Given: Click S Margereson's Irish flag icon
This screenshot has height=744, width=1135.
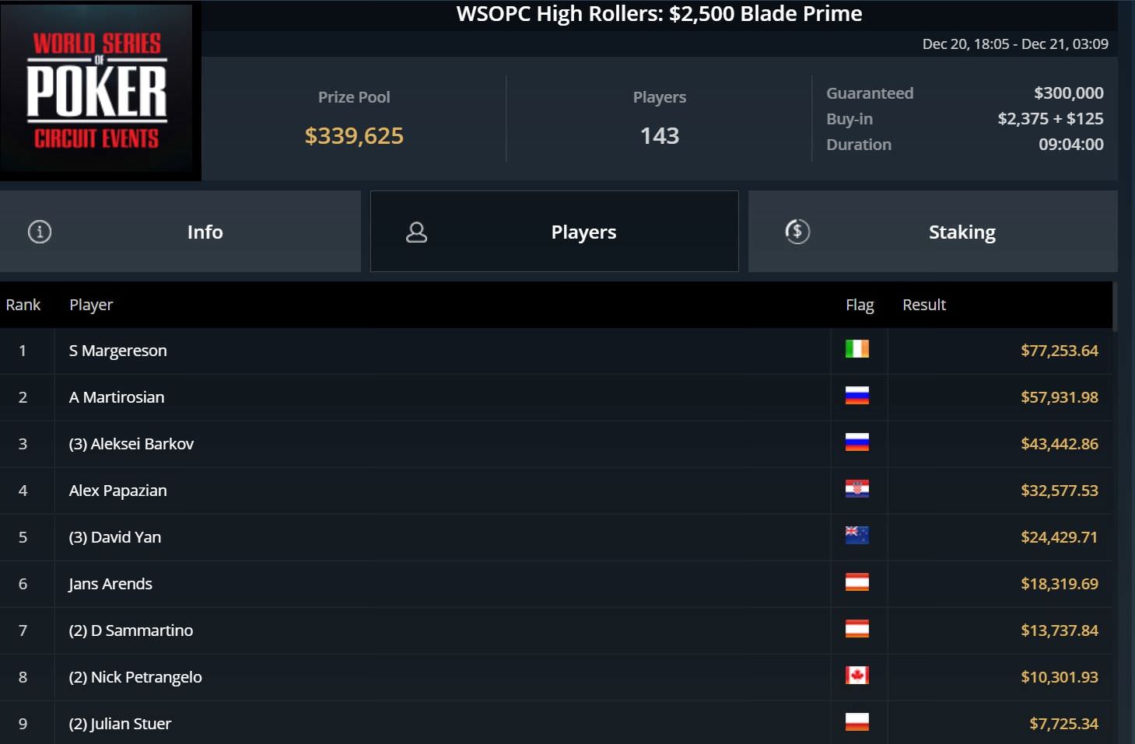Looking at the screenshot, I should [857, 349].
